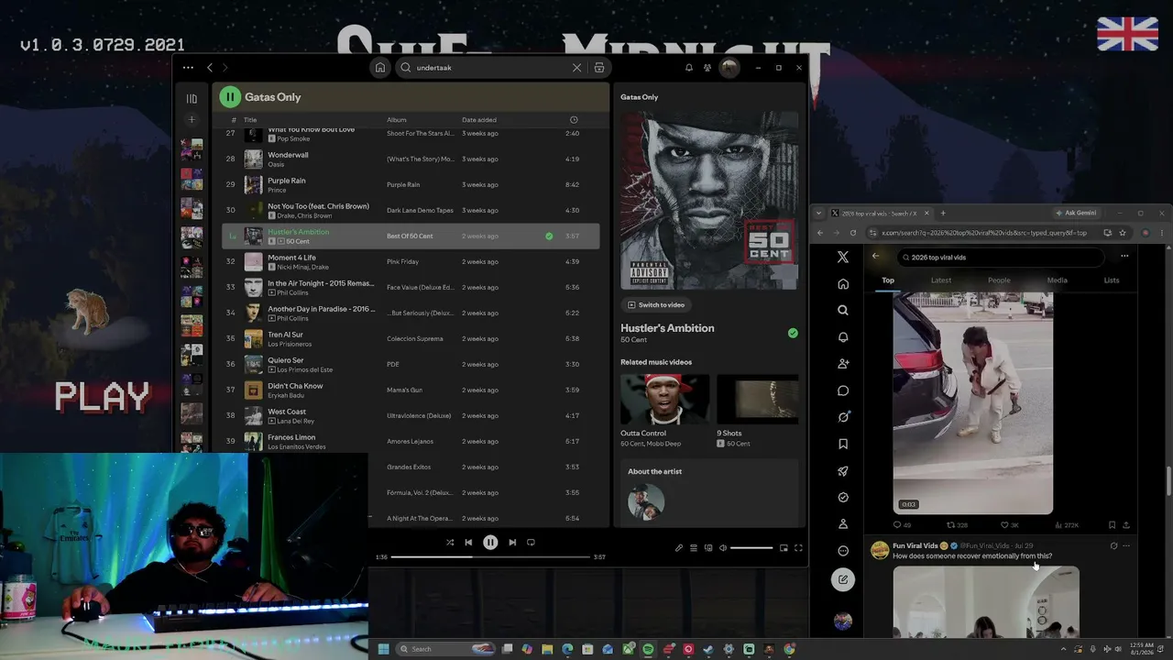The width and height of the screenshot is (1173, 660).
Task: Skip to the previous track
Action: 468,543
